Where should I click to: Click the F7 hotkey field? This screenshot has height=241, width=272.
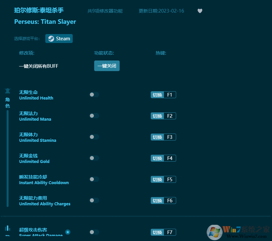click(x=170, y=232)
